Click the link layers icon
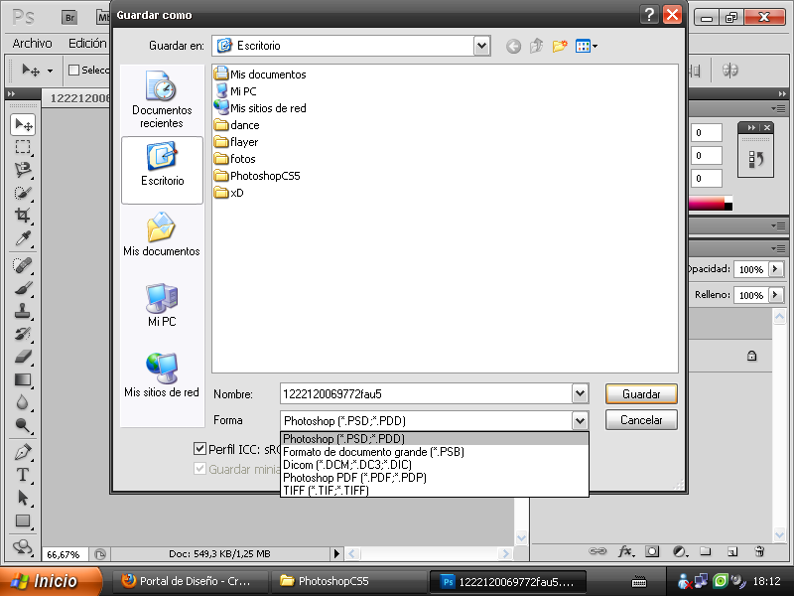 597,551
